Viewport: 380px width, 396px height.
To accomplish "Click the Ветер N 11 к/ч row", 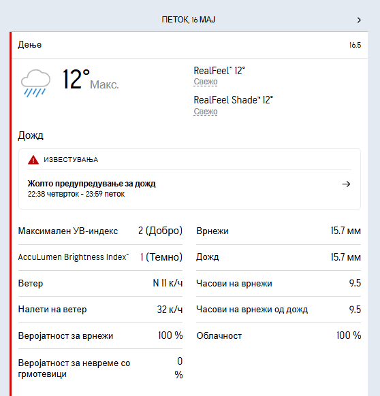I will click(100, 283).
